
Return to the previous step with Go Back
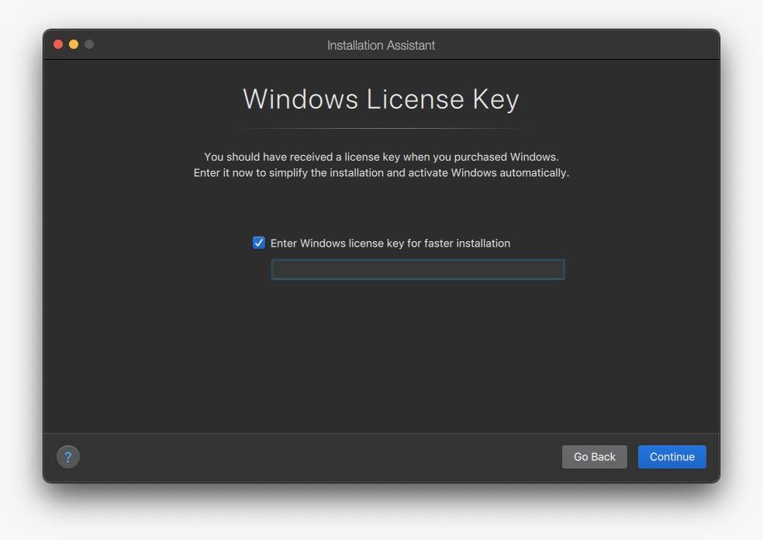pos(594,457)
